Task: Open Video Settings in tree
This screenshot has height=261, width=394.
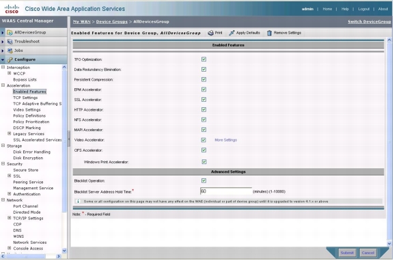Action: [27, 109]
